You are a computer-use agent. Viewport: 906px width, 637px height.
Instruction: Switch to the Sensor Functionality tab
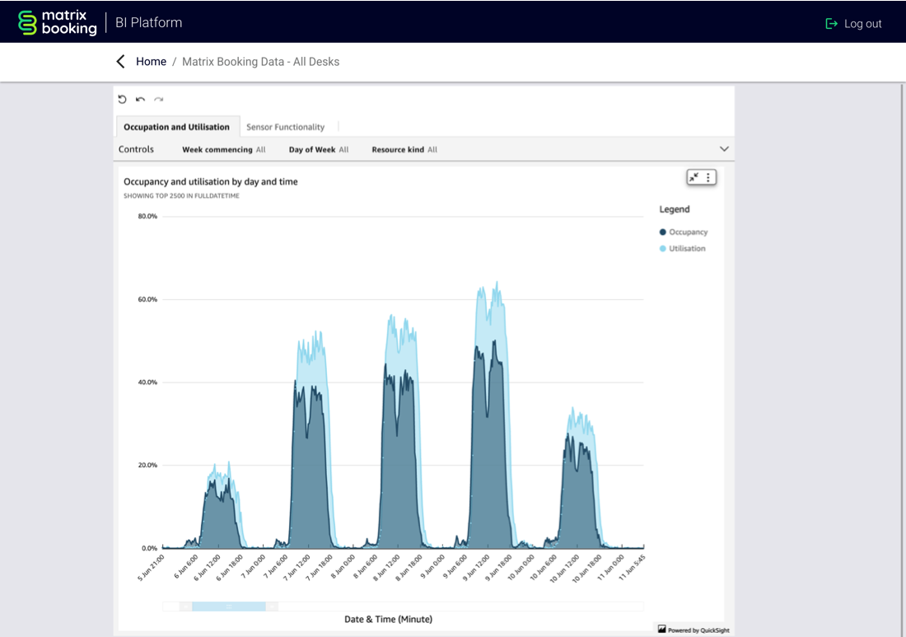coord(285,127)
